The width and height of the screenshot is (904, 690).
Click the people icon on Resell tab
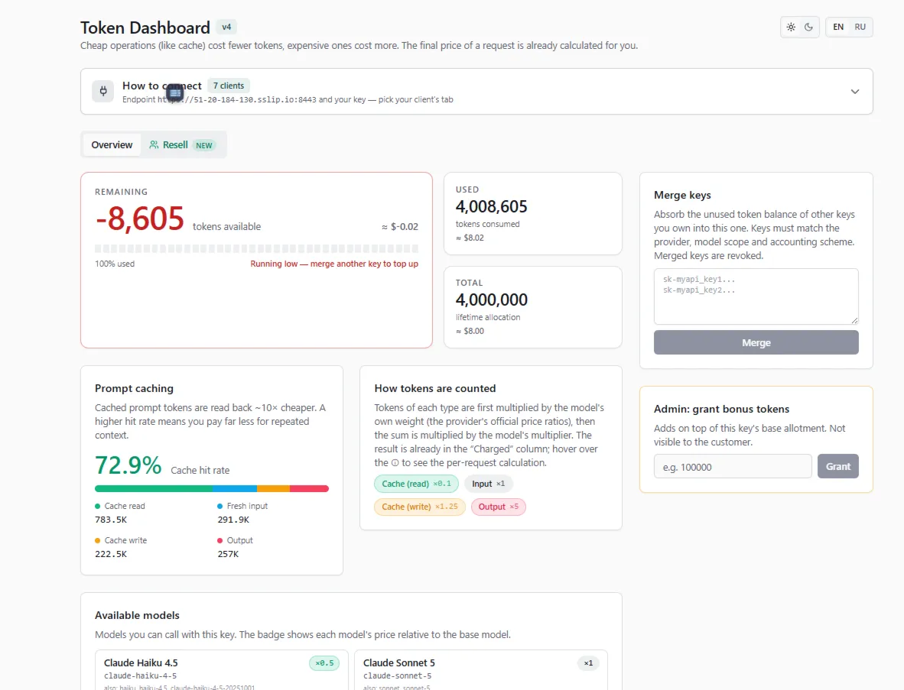[154, 144]
